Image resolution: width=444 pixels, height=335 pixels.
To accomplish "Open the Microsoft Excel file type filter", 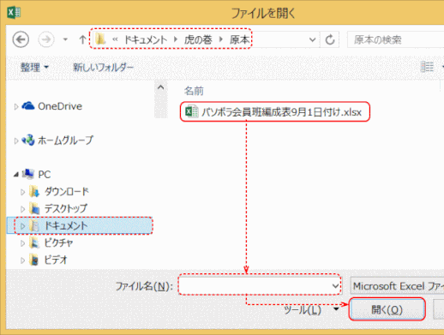I will 397,285.
